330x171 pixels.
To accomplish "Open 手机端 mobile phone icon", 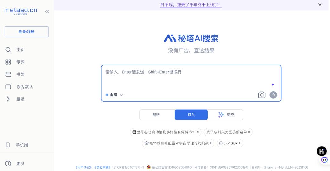I will tap(8, 145).
